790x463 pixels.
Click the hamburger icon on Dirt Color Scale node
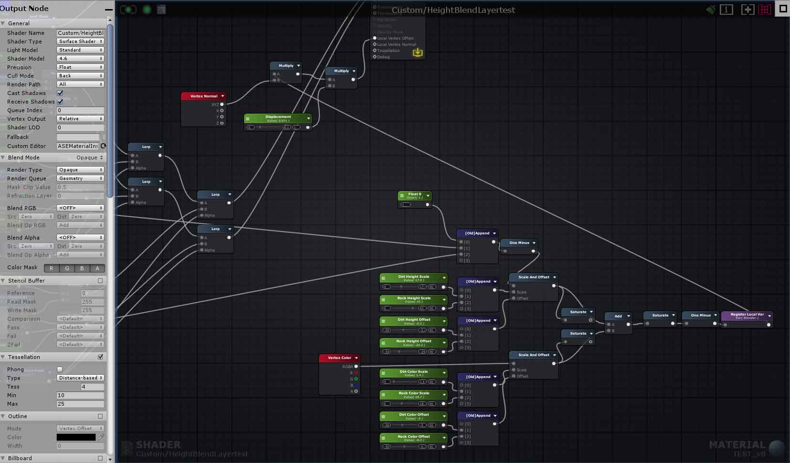(x=383, y=373)
